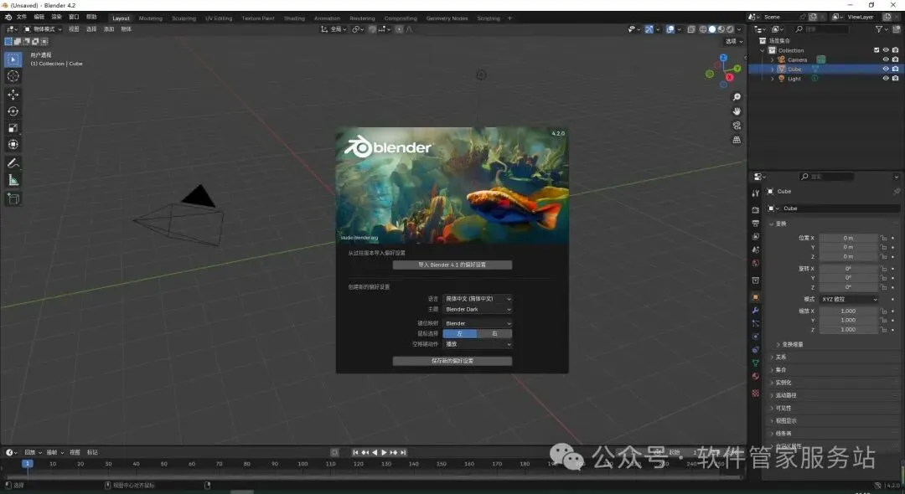Expand the Light item in outliner
Image resolution: width=905 pixels, height=494 pixels.
pyautogui.click(x=773, y=79)
